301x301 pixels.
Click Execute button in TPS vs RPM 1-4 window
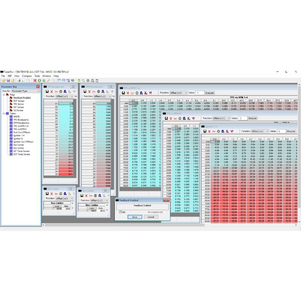210,93
